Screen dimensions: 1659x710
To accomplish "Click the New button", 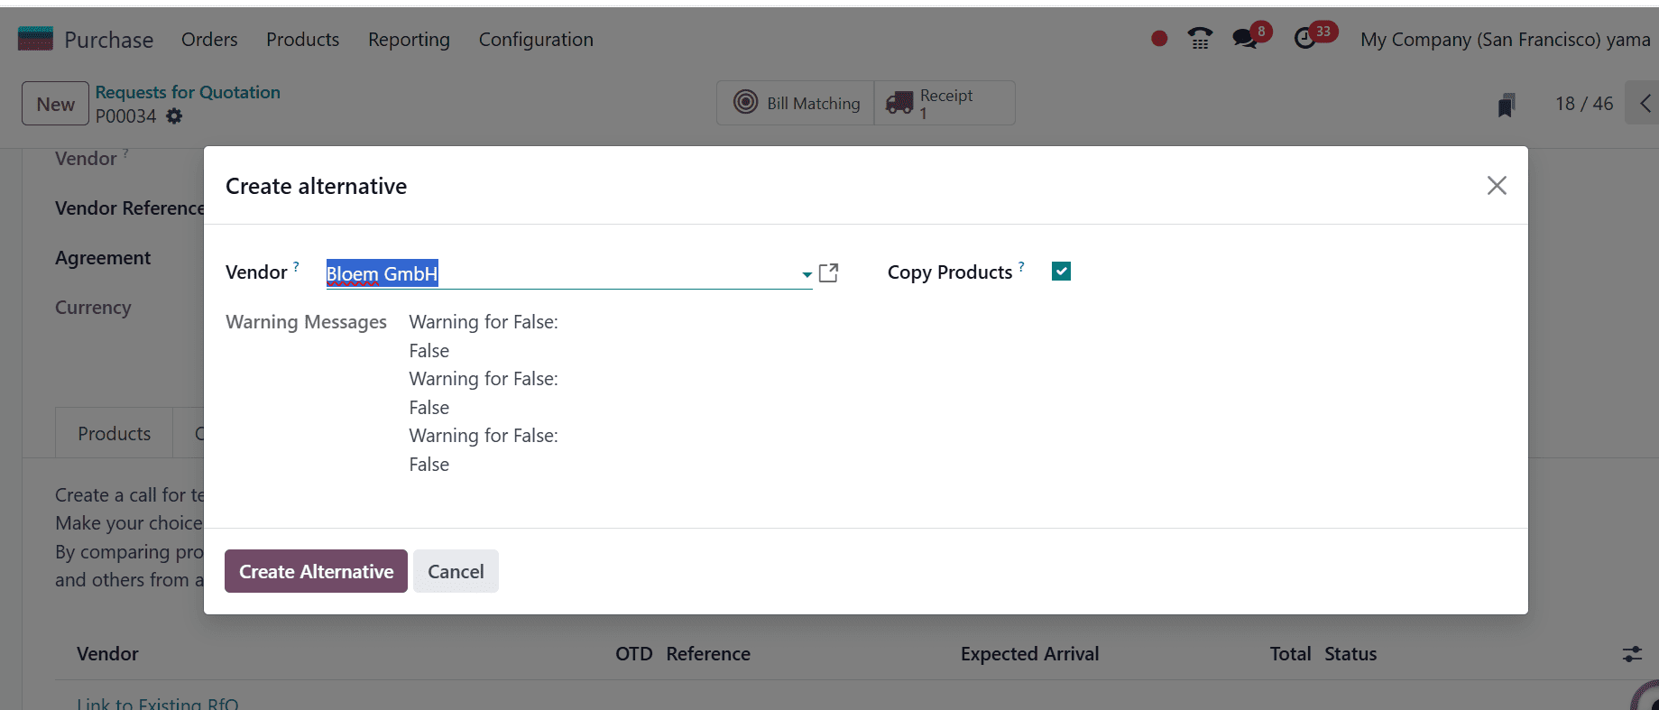I will 55,104.
